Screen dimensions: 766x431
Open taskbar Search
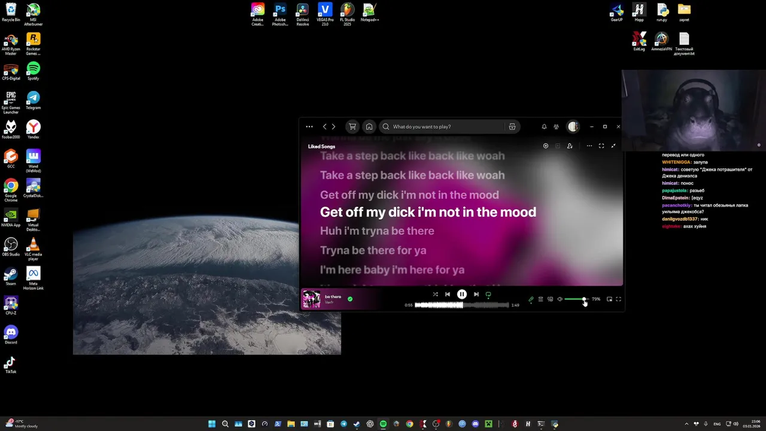click(x=225, y=424)
